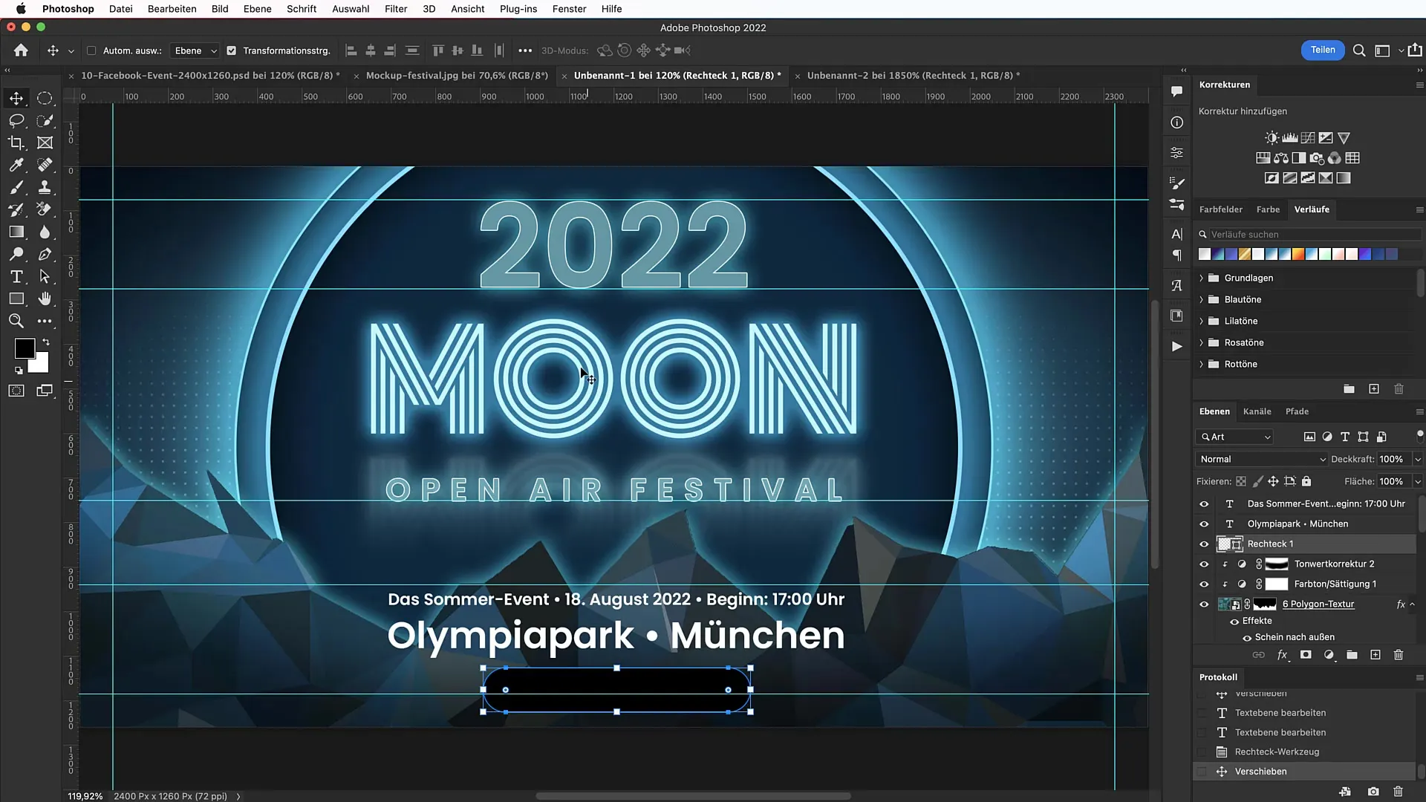Create new snapshot camera icon in Protokoll
Screen dimensions: 1426x802
[x=1373, y=792]
